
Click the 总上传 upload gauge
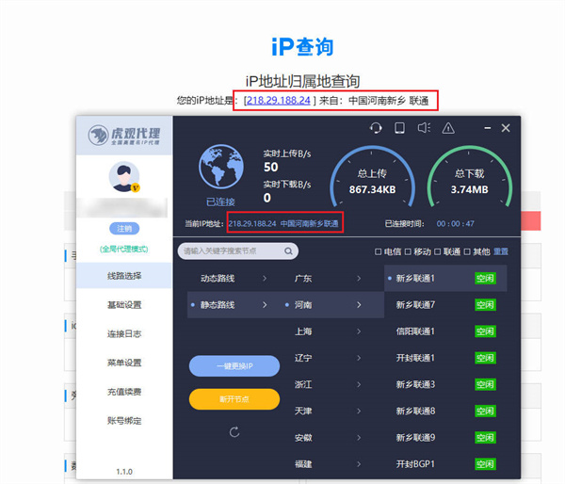click(372, 178)
